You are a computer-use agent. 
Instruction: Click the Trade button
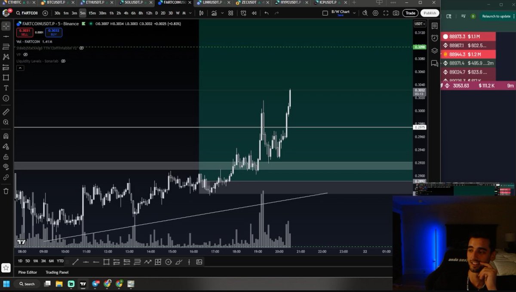(410, 13)
